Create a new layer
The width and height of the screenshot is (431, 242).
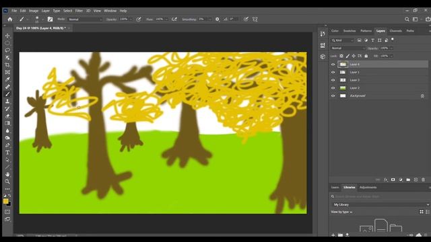tap(416, 179)
